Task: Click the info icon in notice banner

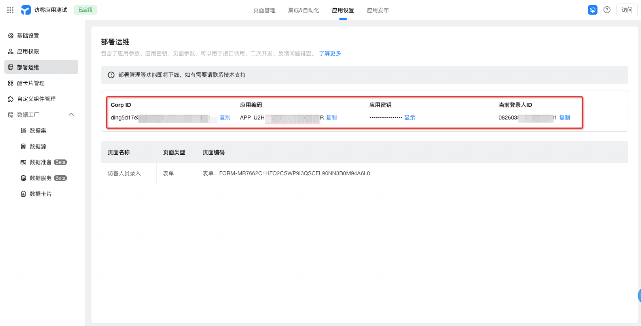Action: pyautogui.click(x=111, y=75)
